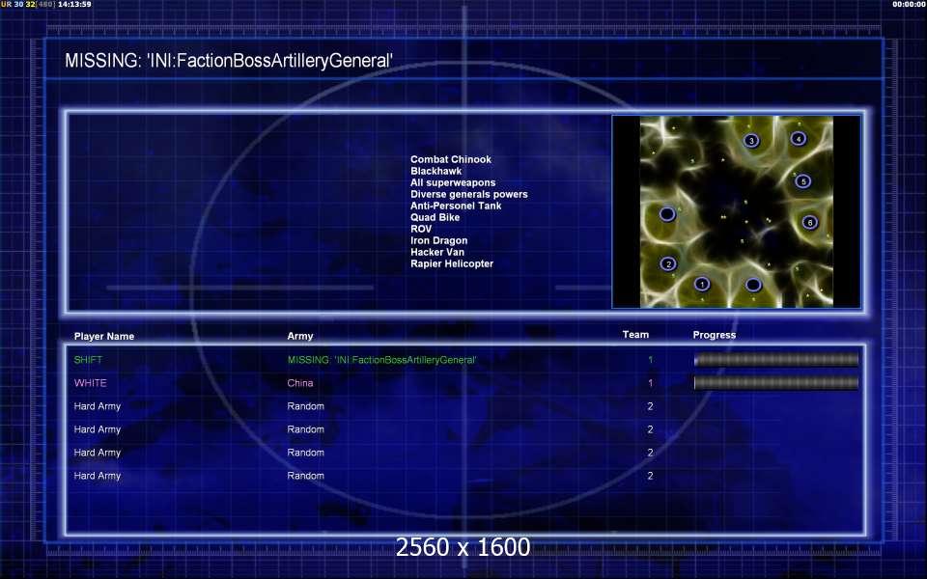The width and height of the screenshot is (927, 579).
Task: Click the China army entry
Action: click(300, 383)
